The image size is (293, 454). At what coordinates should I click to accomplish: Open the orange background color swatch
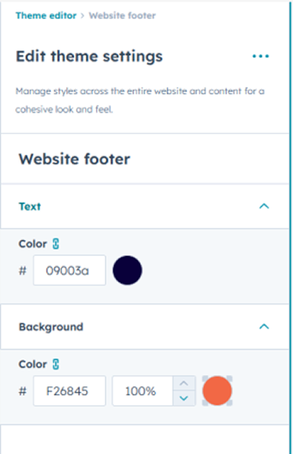[217, 391]
